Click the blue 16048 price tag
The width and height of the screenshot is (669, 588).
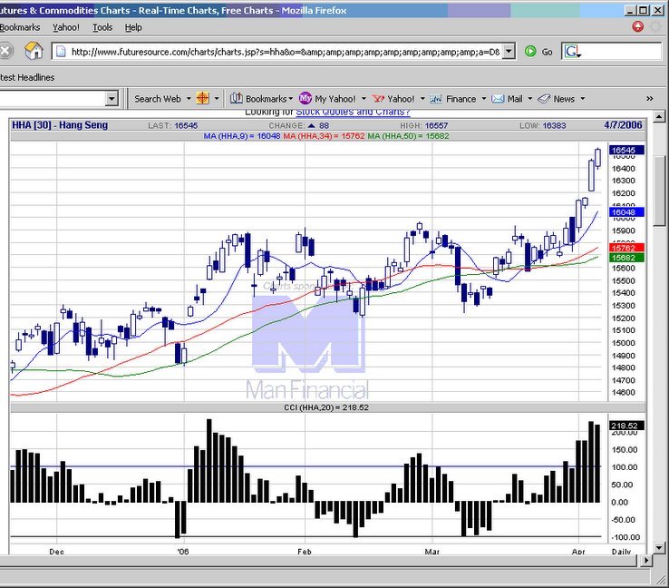tap(626, 211)
